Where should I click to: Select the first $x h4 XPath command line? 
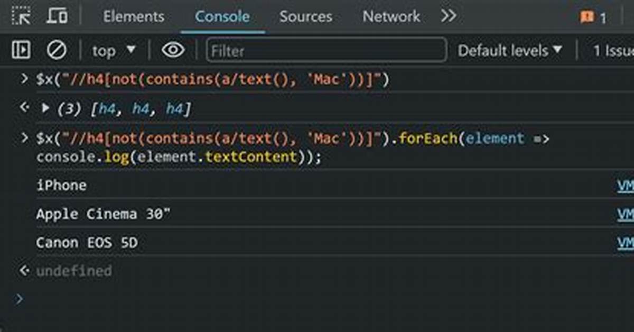coord(212,80)
